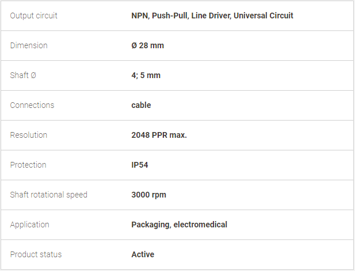Click the Active product status value
The height and width of the screenshot is (271, 355).
(143, 254)
